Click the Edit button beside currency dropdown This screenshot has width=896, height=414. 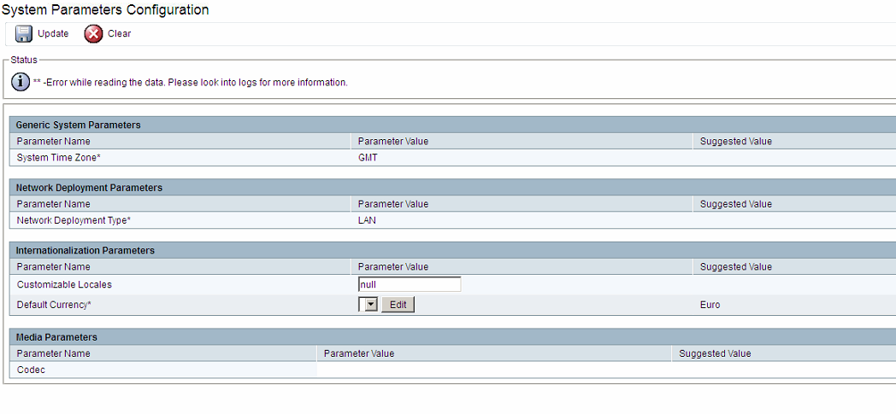coord(398,305)
